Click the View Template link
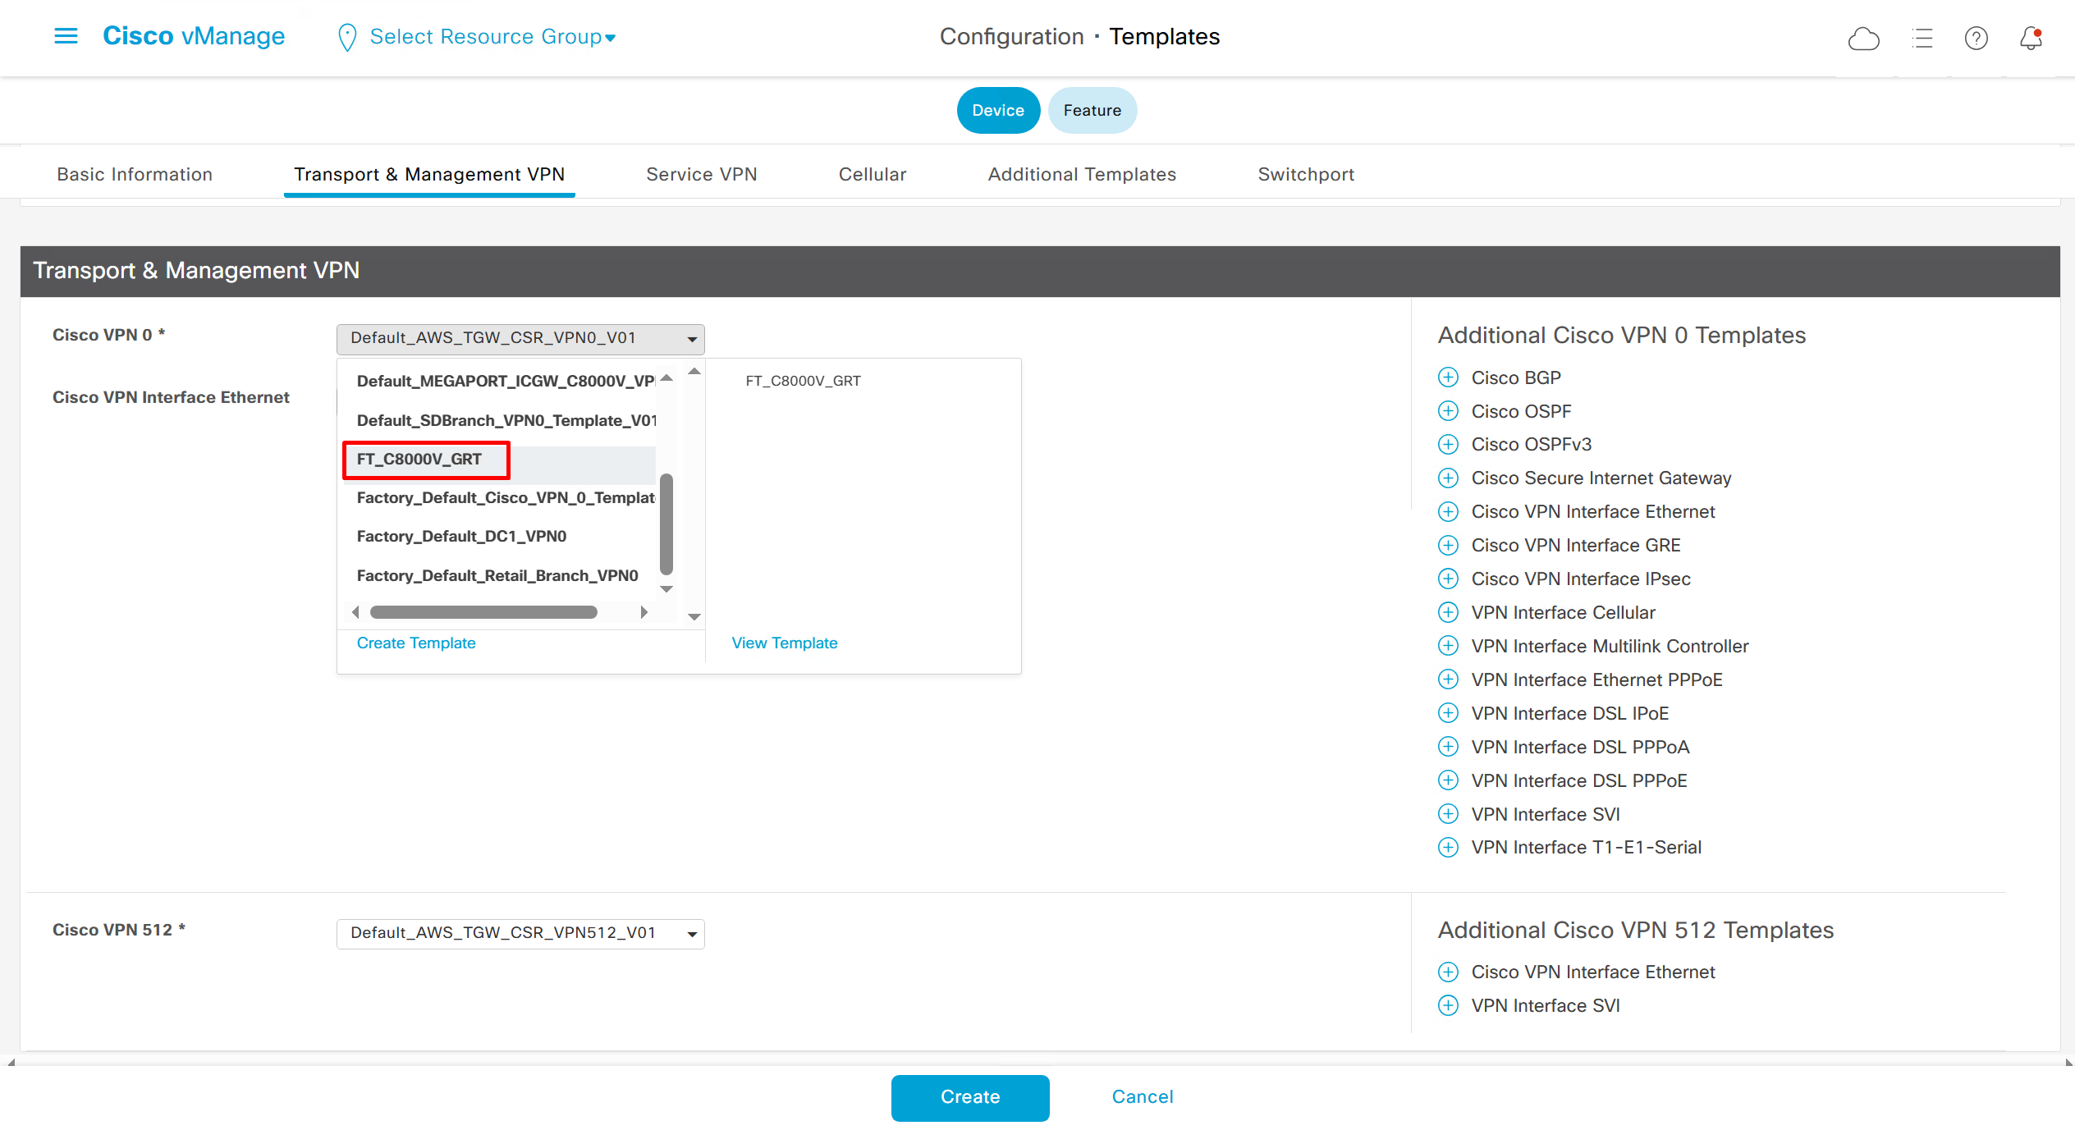 [x=784, y=643]
